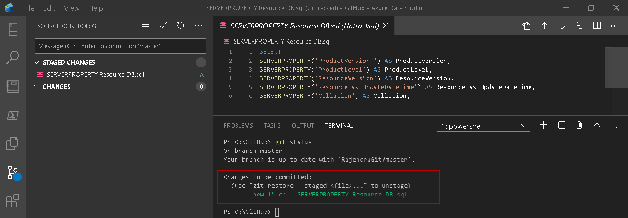Viewport: 628px width, 218px height.
Task: Open the powershell terminal selector dropdown
Action: (483, 125)
